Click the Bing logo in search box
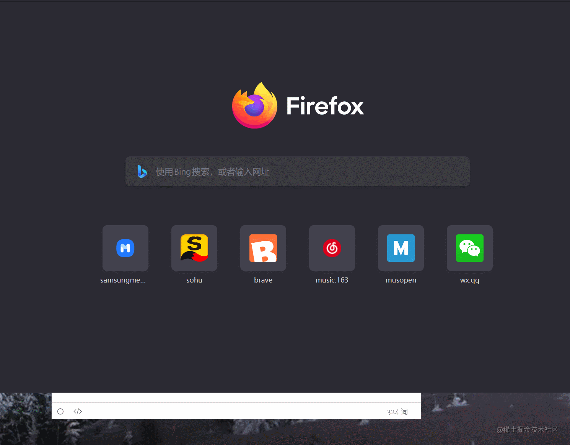This screenshot has height=445, width=570. click(x=142, y=171)
